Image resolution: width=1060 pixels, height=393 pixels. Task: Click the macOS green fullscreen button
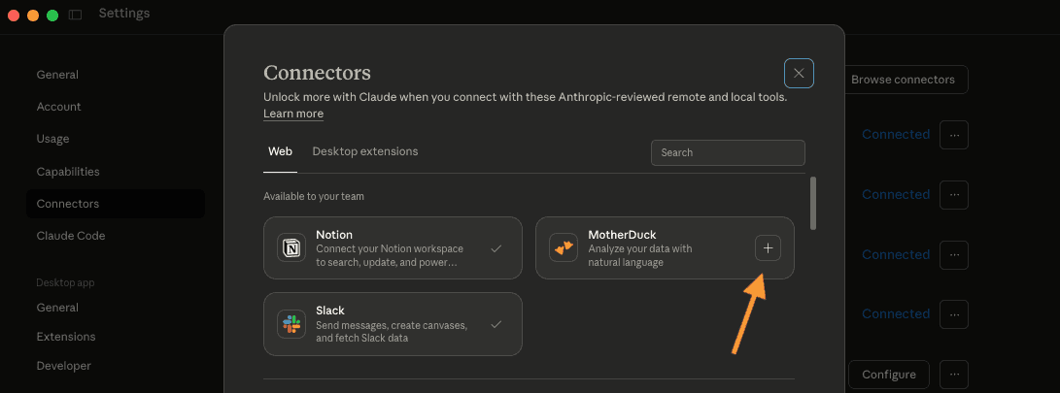(52, 15)
